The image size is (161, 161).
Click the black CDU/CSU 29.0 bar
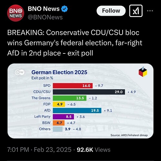click(89, 92)
